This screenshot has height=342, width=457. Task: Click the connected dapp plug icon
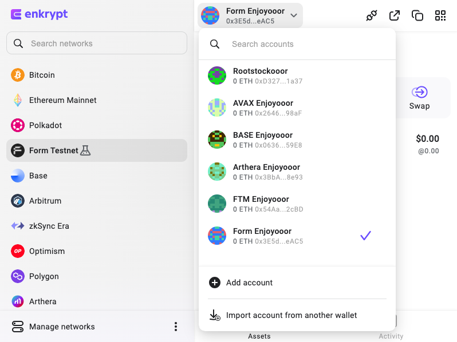pyautogui.click(x=372, y=15)
